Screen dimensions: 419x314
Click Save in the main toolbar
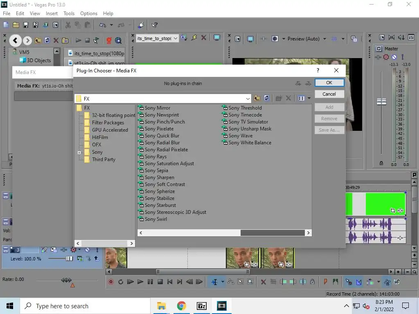click(x=26, y=25)
